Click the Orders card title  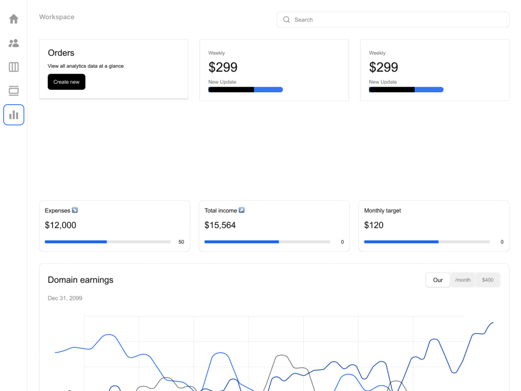[61, 53]
